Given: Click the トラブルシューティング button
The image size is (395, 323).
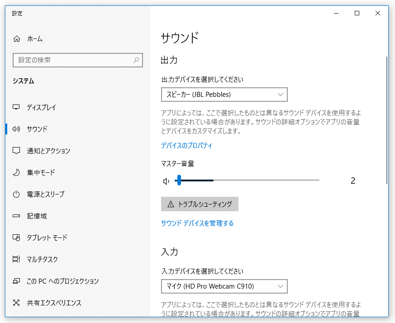Looking at the screenshot, I should pos(200,204).
